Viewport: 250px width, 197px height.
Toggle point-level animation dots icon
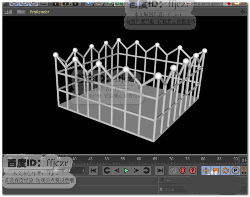coord(244,170)
